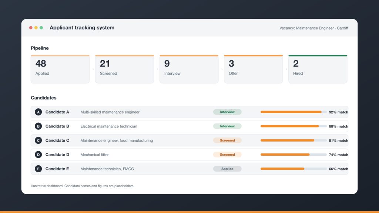Image resolution: width=379 pixels, height=213 pixels.
Task: Click the '66% match' value
Action: (x=338, y=169)
